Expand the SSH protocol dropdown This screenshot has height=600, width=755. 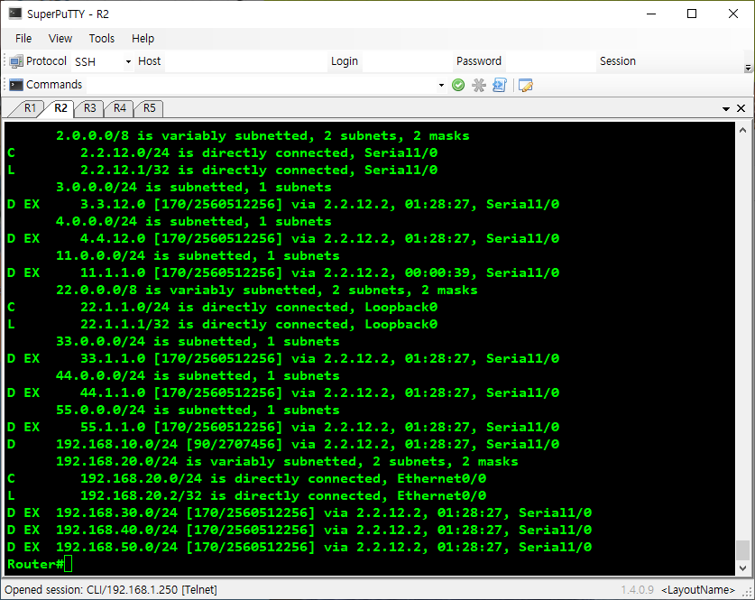coord(128,61)
